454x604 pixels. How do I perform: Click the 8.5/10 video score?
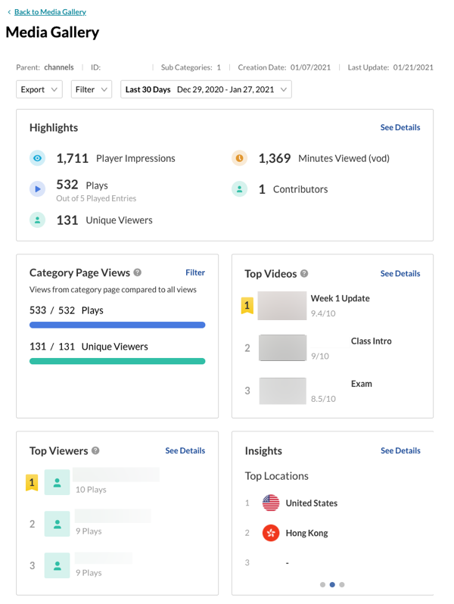pyautogui.click(x=323, y=399)
